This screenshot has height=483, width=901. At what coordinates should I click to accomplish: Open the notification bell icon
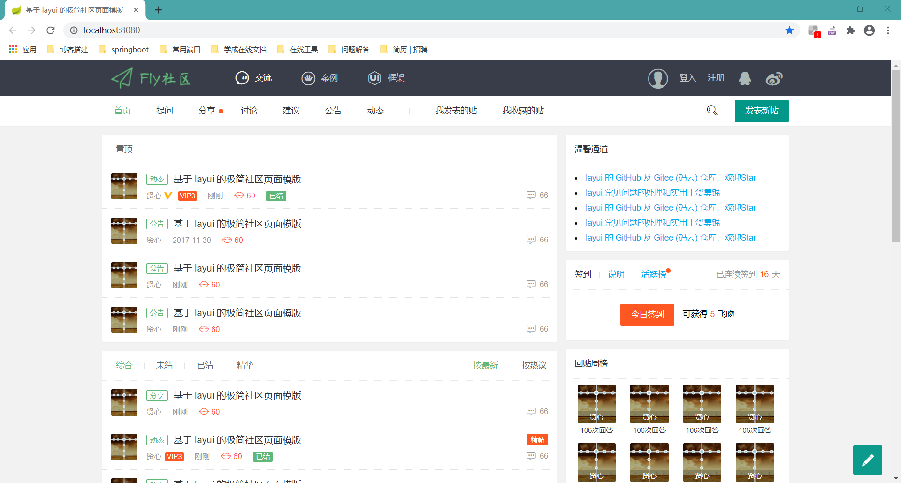tap(745, 78)
